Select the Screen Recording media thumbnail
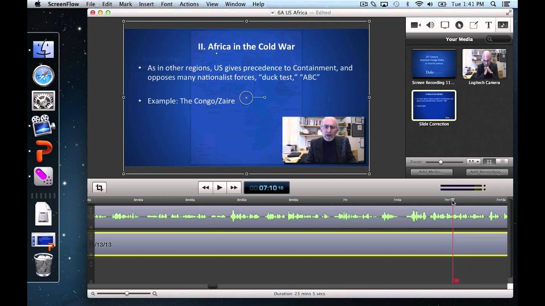 point(434,63)
